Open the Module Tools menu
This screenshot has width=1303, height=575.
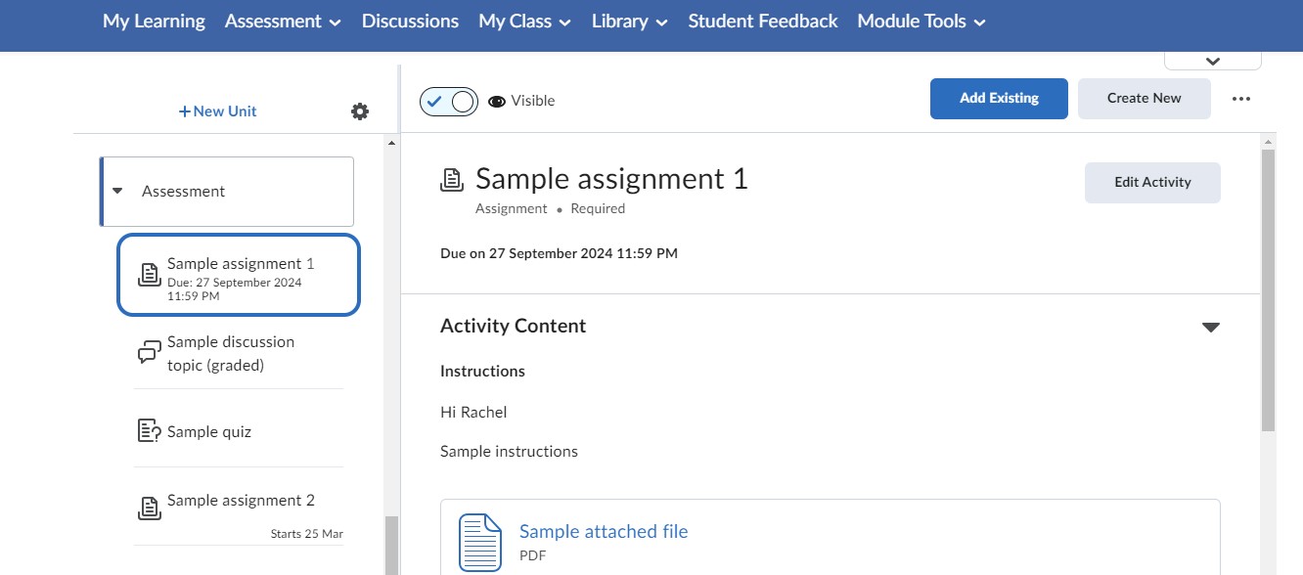point(919,21)
